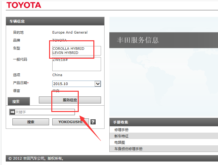Click the 2015.10 date value
The height and width of the screenshot is (165, 218).
pos(61,84)
